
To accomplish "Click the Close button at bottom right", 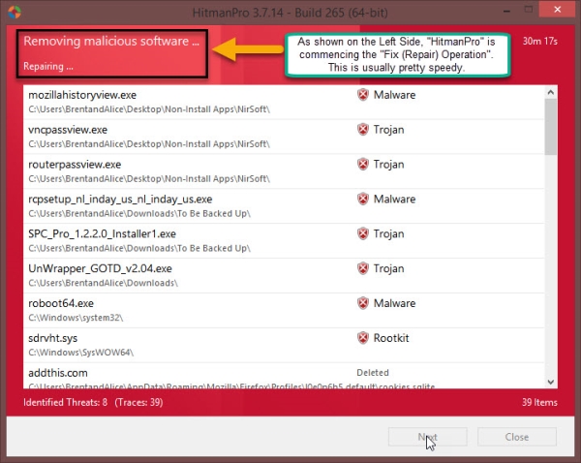I will pos(517,437).
